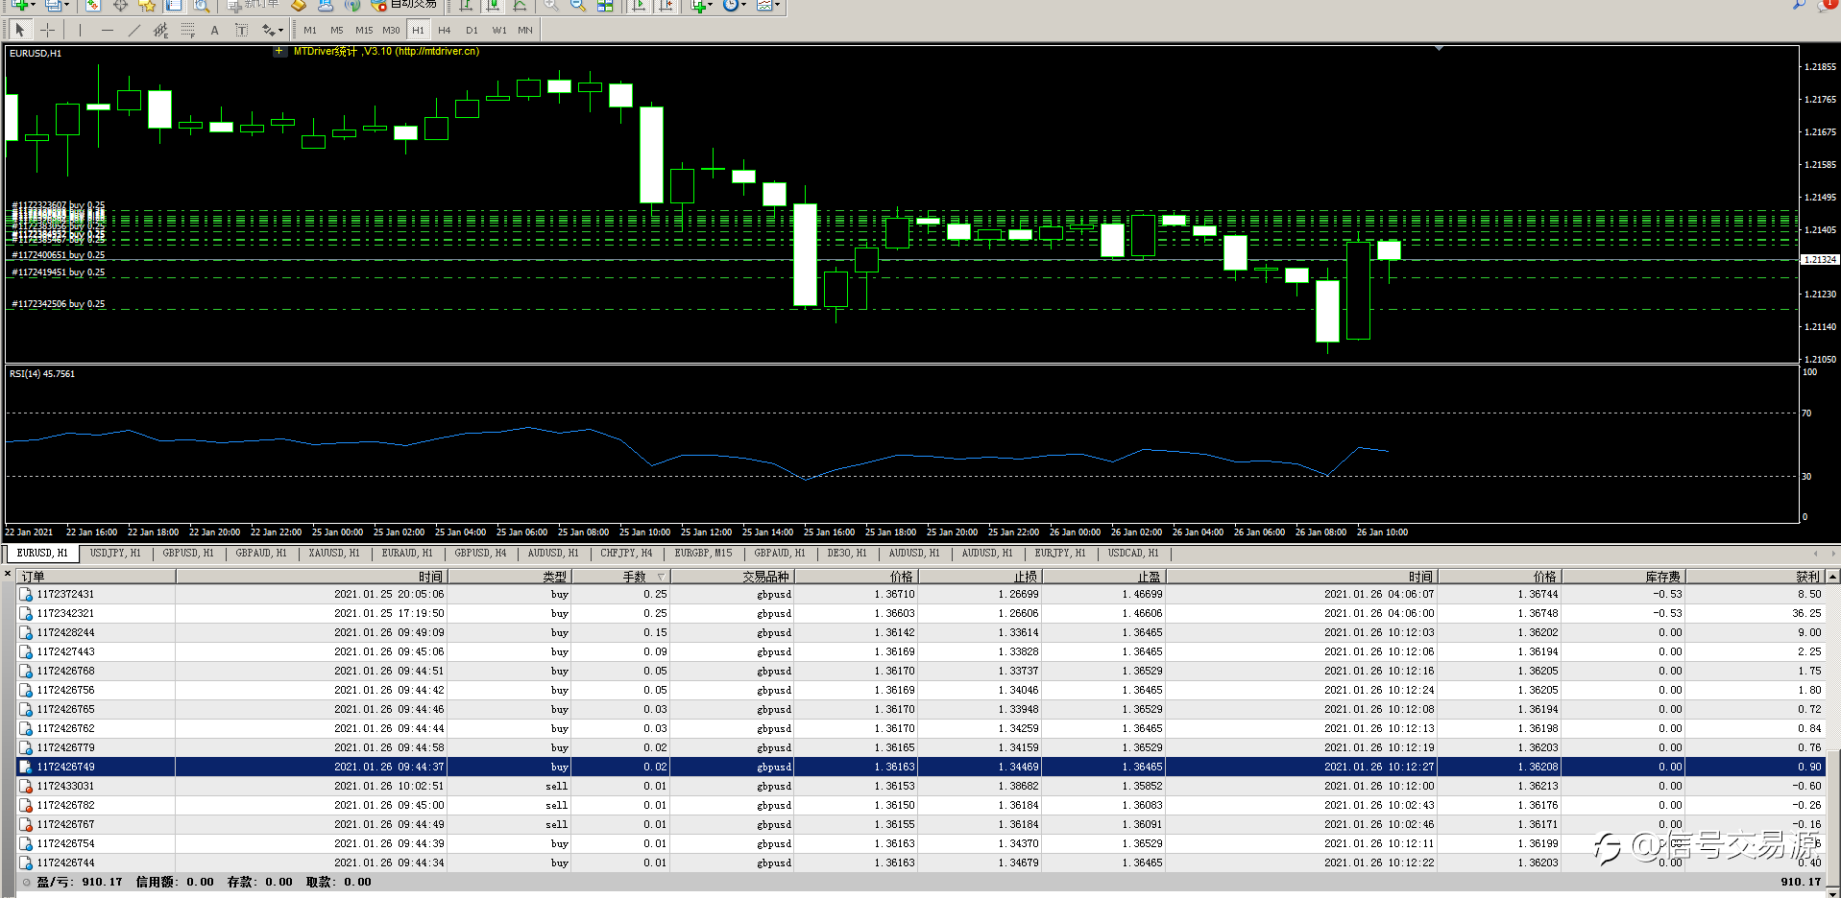Toggle the auto trading button

404,5
